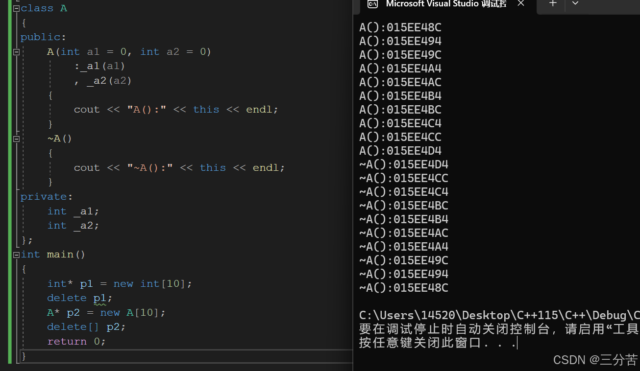Click output line ~A():015EE494

[404, 274]
